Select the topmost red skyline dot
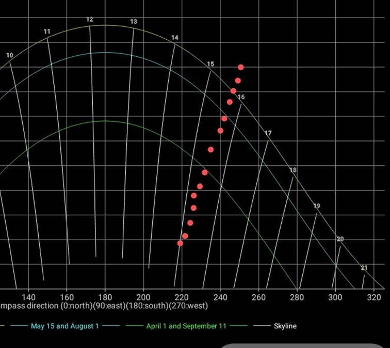Screen dimensions: 390x348 tap(241, 67)
